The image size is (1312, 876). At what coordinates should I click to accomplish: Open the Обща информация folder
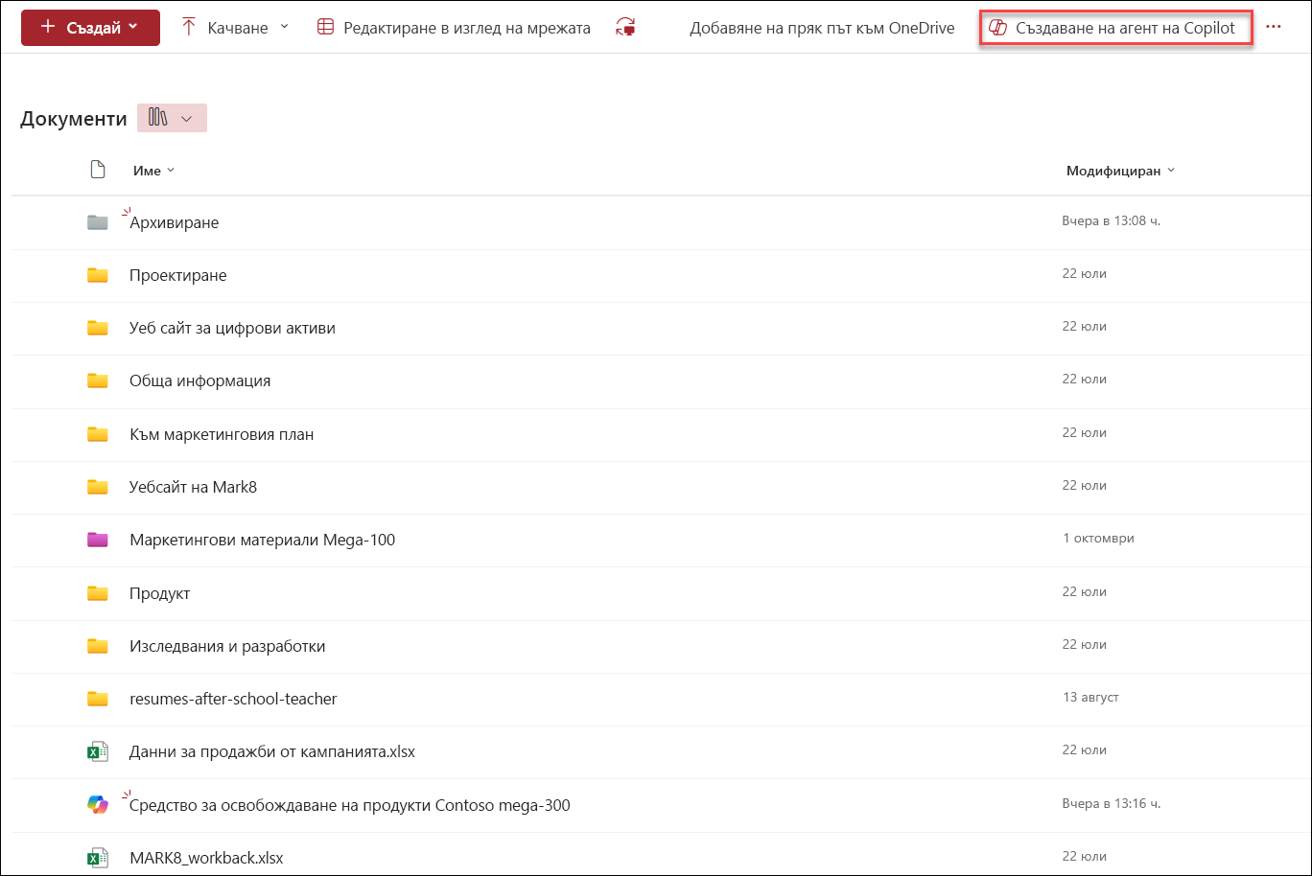pos(199,380)
